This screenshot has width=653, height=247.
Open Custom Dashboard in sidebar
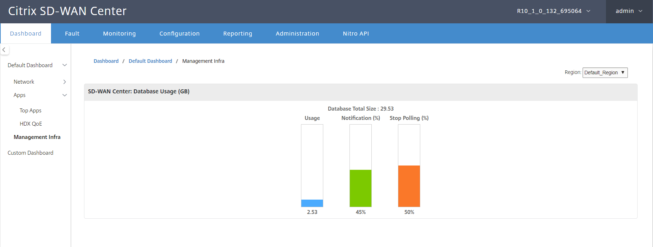[31, 153]
